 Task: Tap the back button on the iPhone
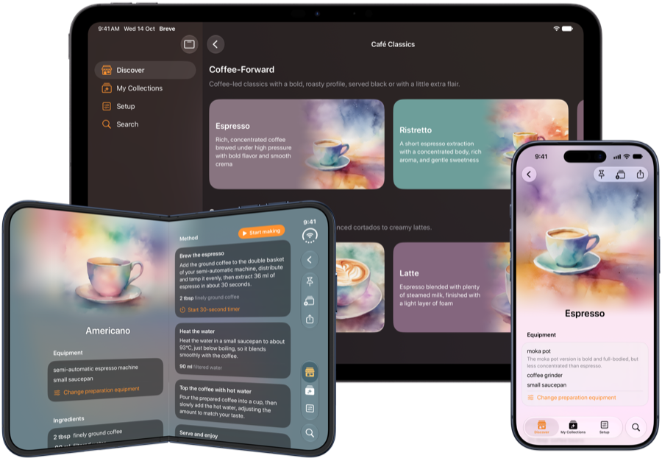(x=529, y=174)
